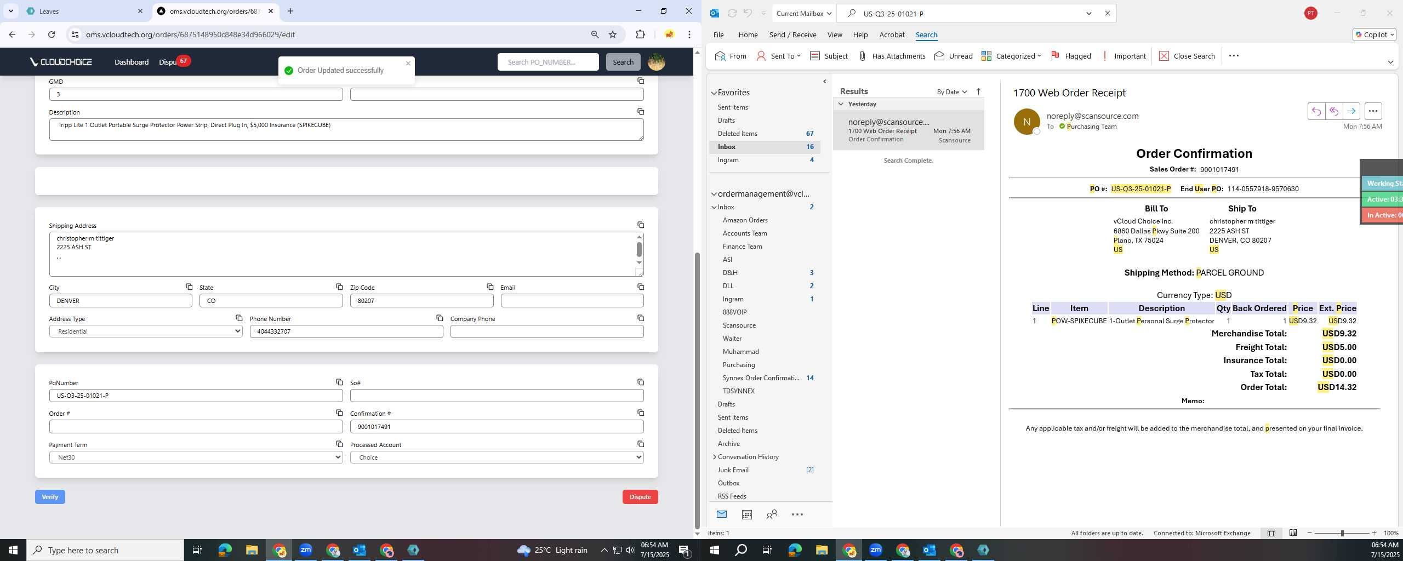Copy the Processed Account value
Image resolution: width=1403 pixels, height=561 pixels.
(640, 444)
